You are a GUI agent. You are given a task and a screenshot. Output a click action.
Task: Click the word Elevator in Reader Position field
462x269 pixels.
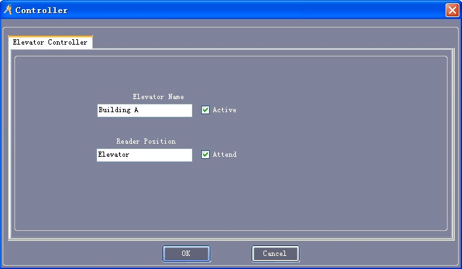pyautogui.click(x=113, y=155)
